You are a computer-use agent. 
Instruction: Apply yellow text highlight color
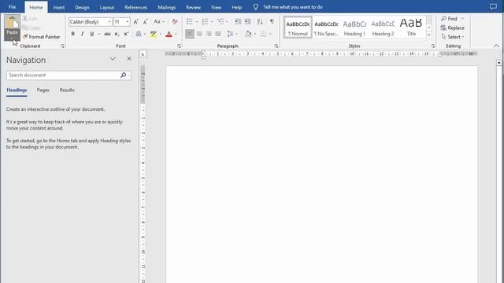154,34
